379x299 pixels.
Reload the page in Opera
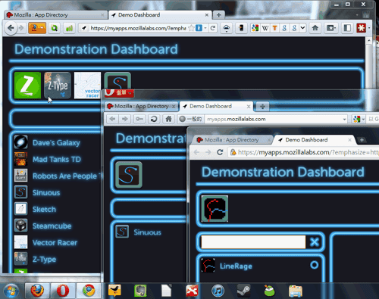[154, 119]
